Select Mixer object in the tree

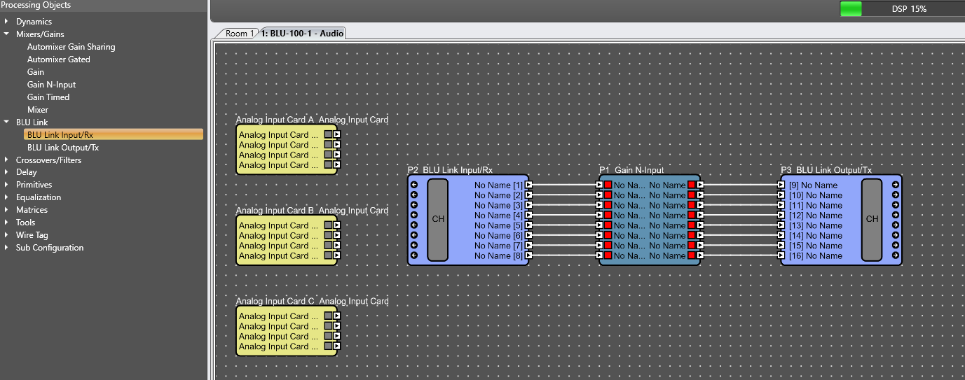[x=38, y=110]
